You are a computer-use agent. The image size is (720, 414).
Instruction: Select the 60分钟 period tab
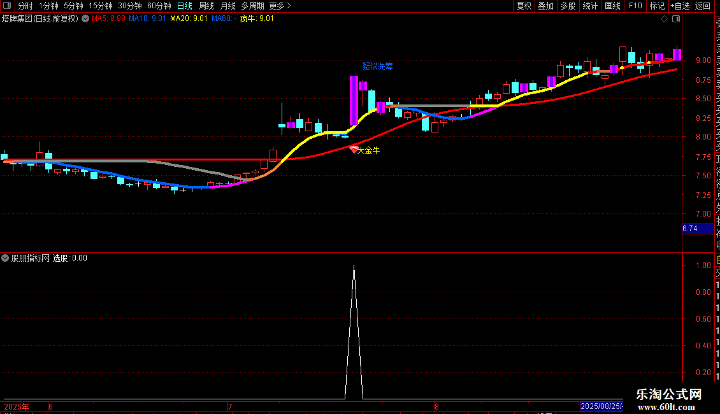pyautogui.click(x=159, y=6)
